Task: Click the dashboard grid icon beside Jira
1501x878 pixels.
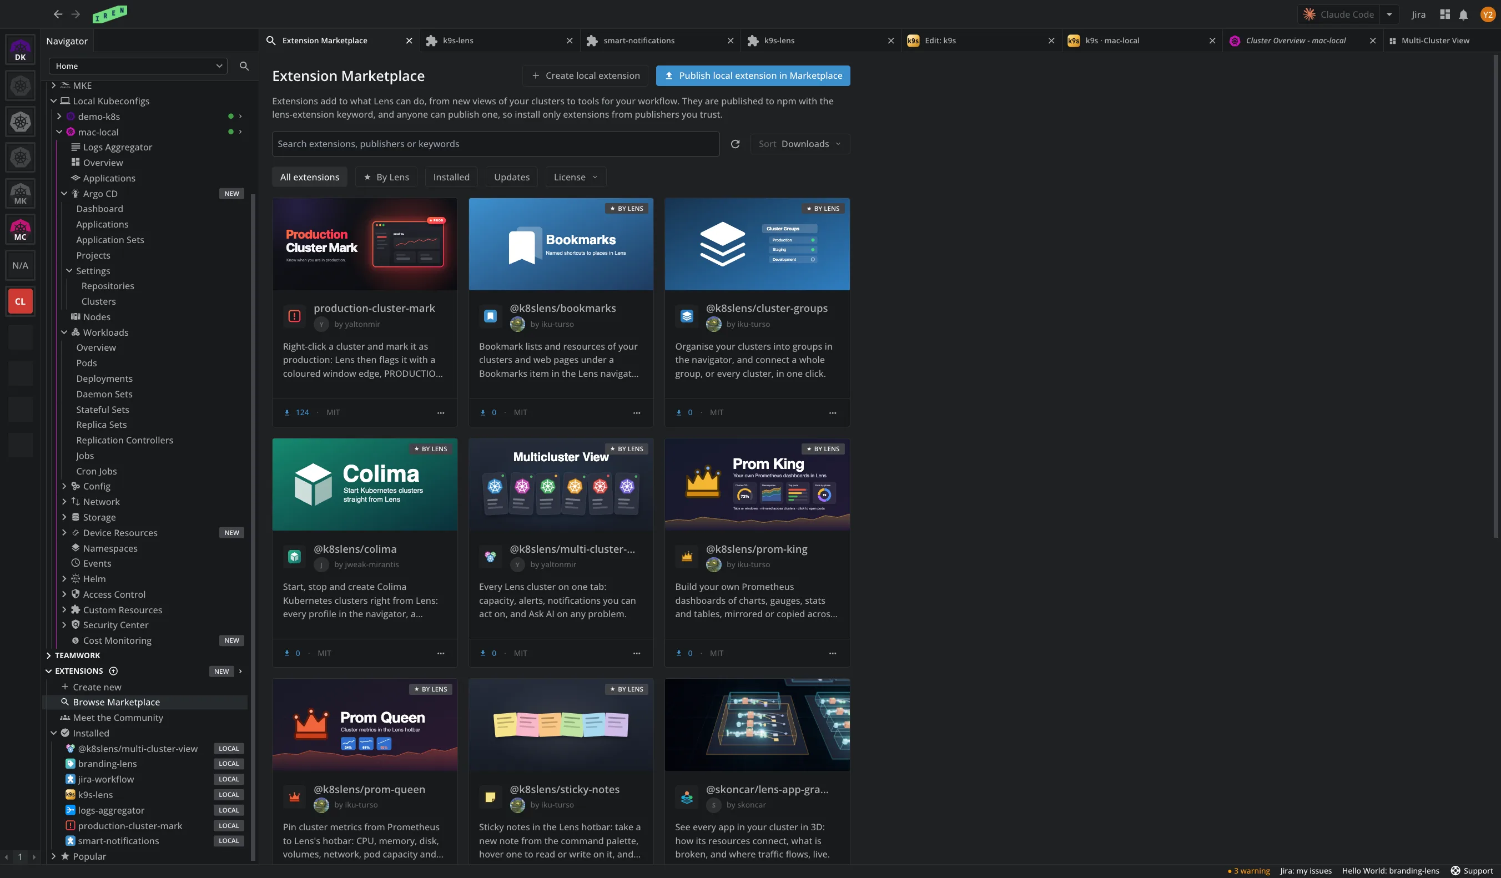Action: click(1444, 14)
